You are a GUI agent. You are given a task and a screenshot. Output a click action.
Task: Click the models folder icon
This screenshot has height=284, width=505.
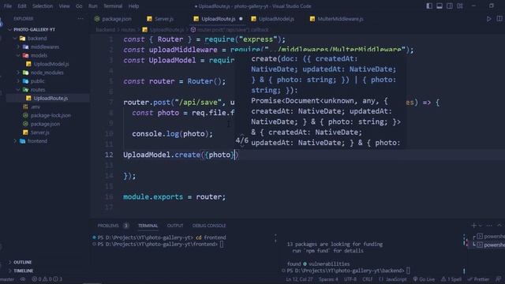point(25,55)
